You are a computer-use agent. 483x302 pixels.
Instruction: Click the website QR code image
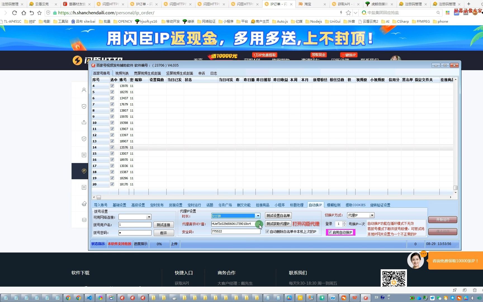(394, 278)
